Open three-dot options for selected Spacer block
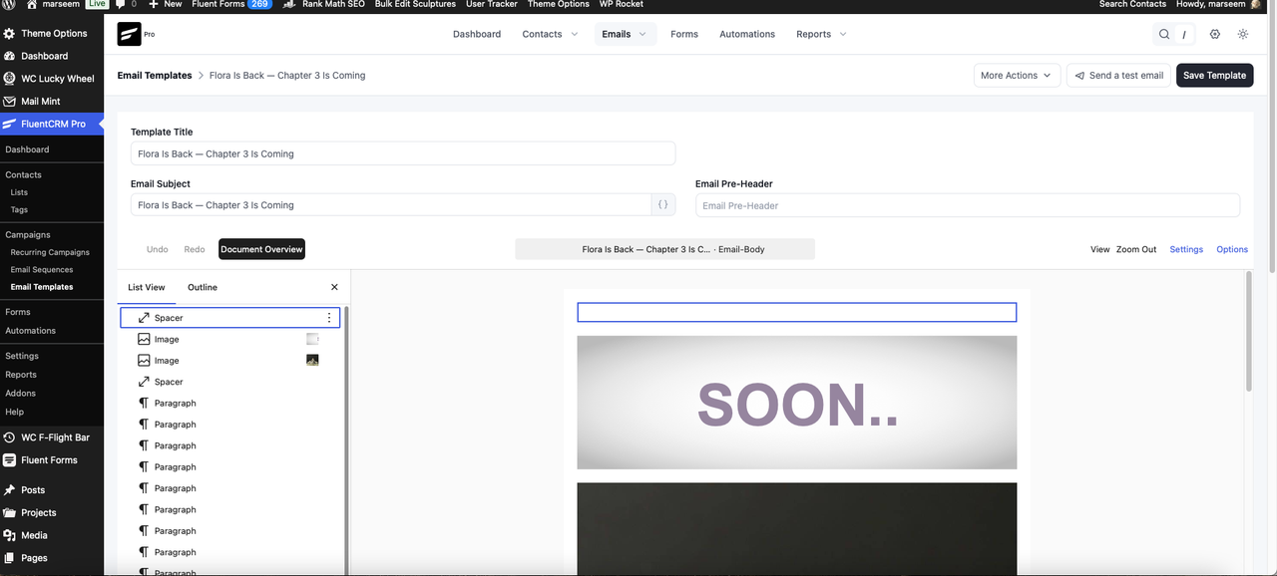 click(x=329, y=318)
